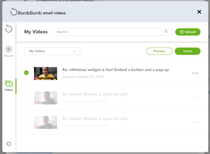Close the BombBomb email videos dialog

point(199,12)
